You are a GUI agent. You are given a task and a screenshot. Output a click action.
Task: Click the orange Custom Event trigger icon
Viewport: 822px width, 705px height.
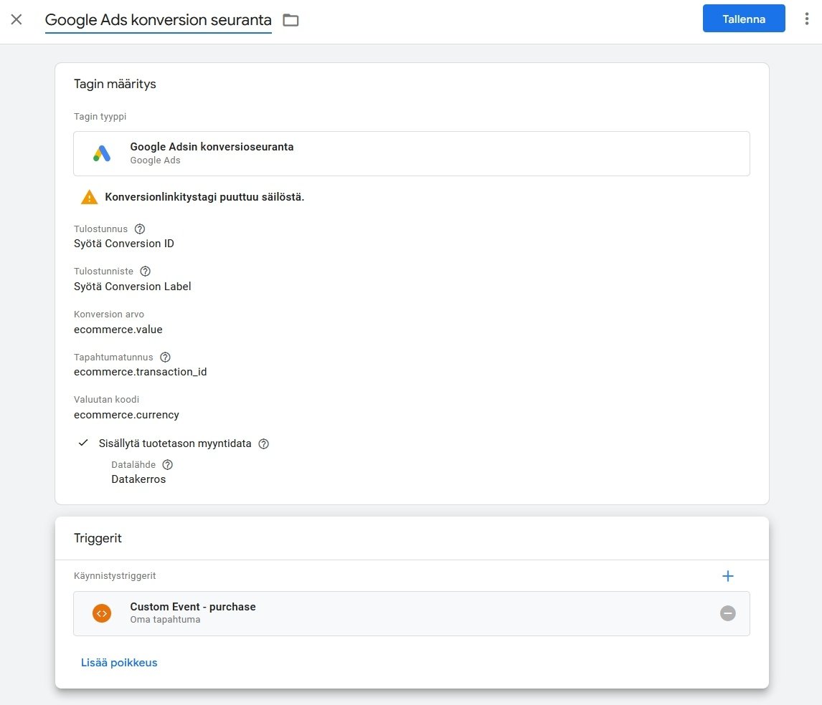(x=102, y=613)
